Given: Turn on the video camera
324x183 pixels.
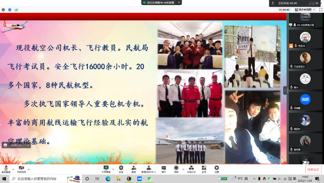Looking at the screenshot, I should 21,168.
